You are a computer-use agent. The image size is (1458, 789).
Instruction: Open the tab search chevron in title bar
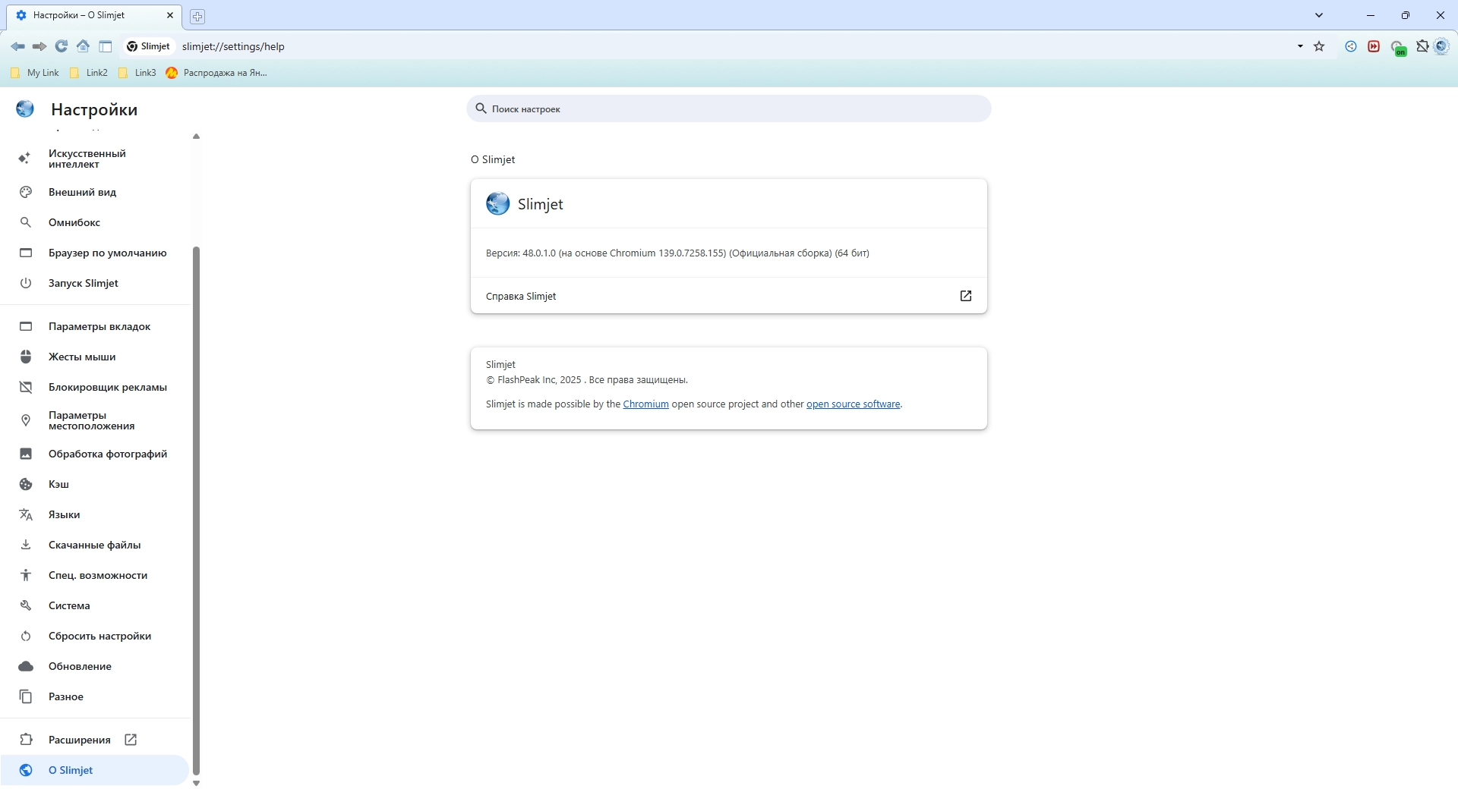[1319, 15]
